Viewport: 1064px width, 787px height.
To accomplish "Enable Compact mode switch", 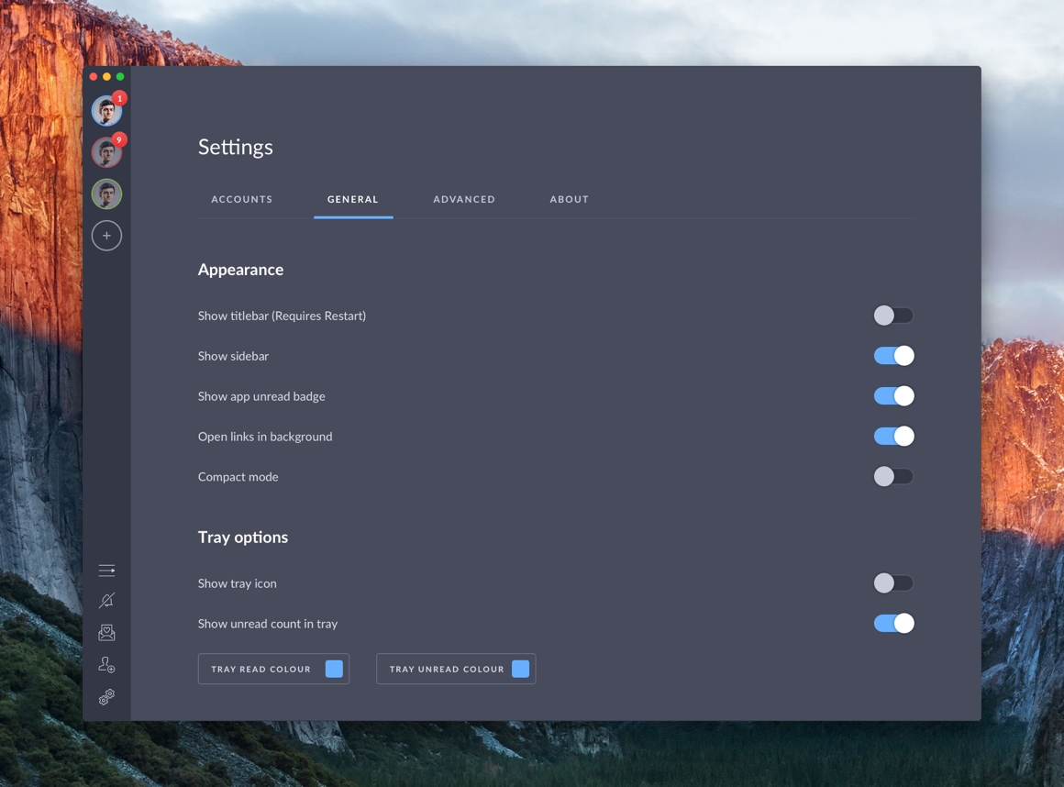I will 893,476.
